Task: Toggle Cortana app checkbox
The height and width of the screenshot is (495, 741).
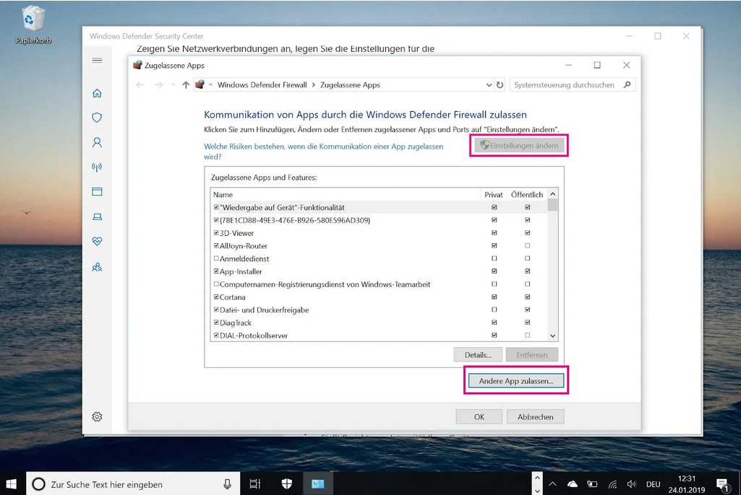Action: 216,297
